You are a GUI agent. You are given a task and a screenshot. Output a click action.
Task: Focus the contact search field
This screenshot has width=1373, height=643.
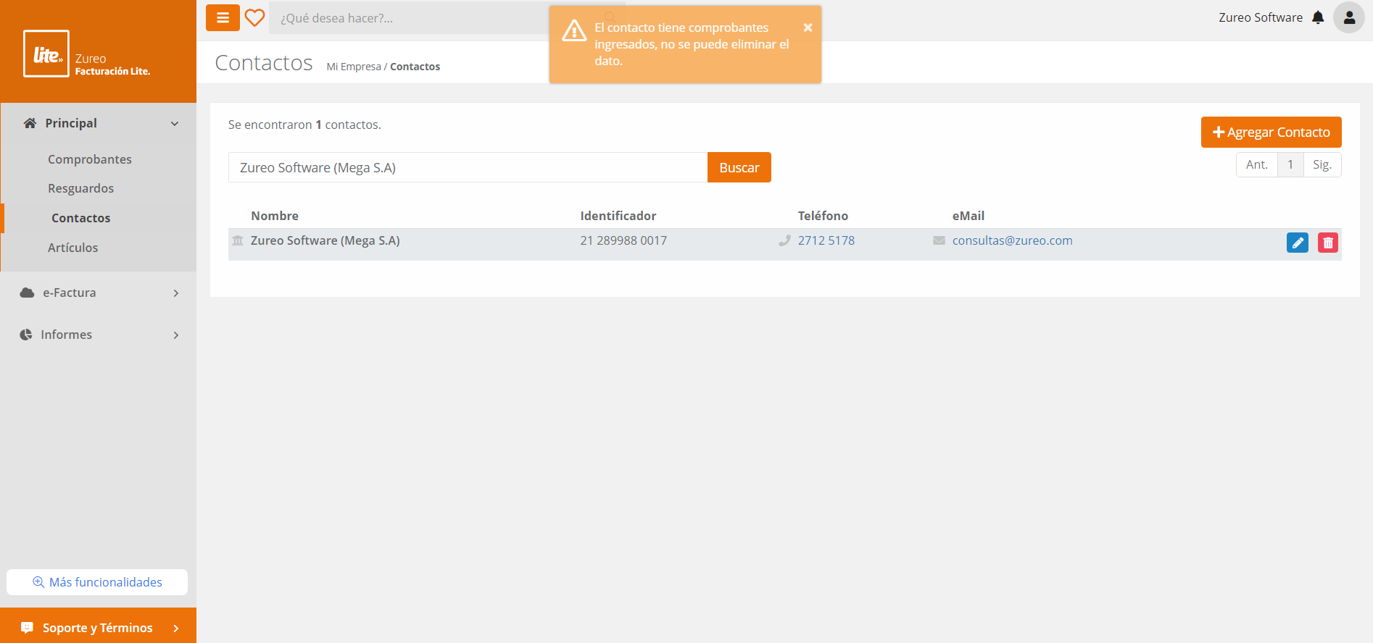click(468, 167)
